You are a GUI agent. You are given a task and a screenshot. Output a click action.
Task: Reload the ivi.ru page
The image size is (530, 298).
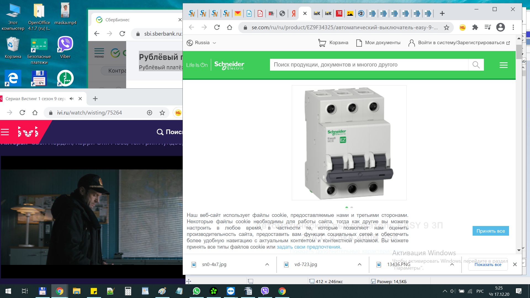(x=22, y=113)
